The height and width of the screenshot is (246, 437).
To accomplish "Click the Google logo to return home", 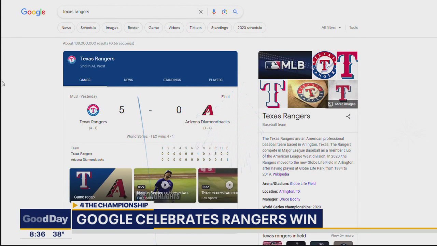I will pos(33,12).
